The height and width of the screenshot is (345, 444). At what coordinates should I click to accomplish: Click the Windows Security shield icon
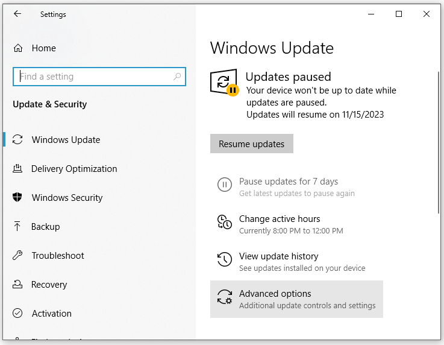click(x=17, y=197)
